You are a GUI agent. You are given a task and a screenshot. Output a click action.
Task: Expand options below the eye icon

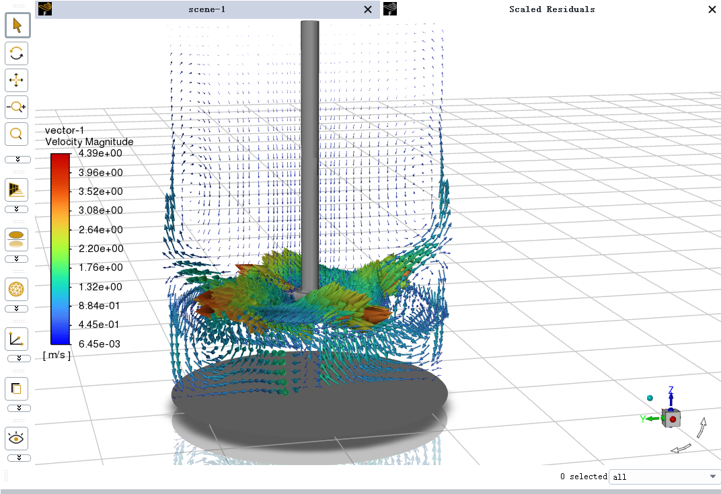pyautogui.click(x=19, y=458)
